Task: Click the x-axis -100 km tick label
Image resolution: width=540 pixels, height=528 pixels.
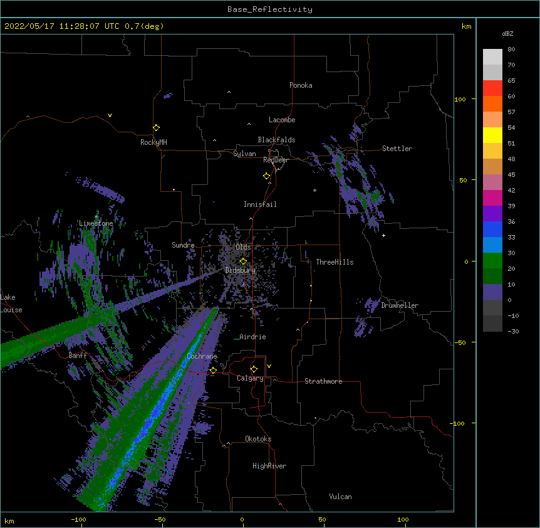Action: click(79, 520)
